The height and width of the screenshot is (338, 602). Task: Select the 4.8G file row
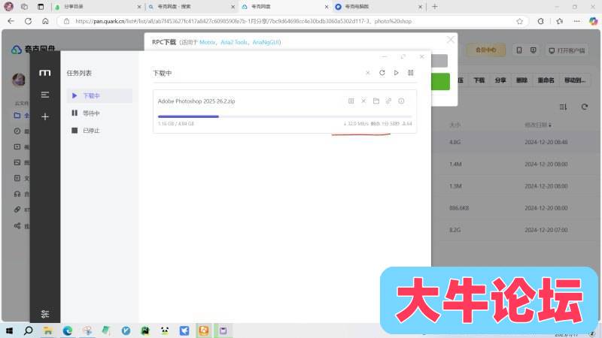tap(516, 142)
